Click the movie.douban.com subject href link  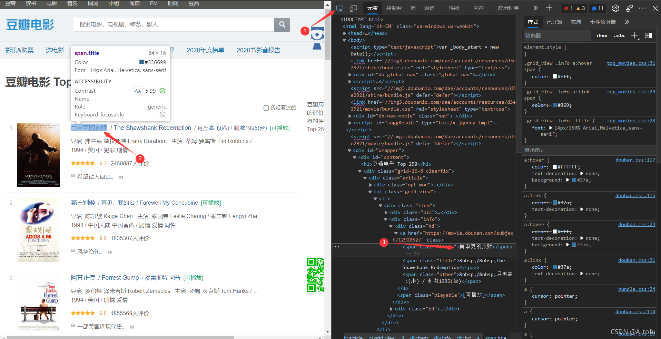pyautogui.click(x=453, y=236)
